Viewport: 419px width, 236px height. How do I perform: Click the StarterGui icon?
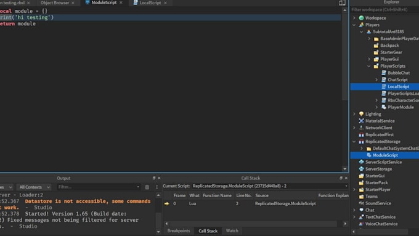tap(361, 176)
